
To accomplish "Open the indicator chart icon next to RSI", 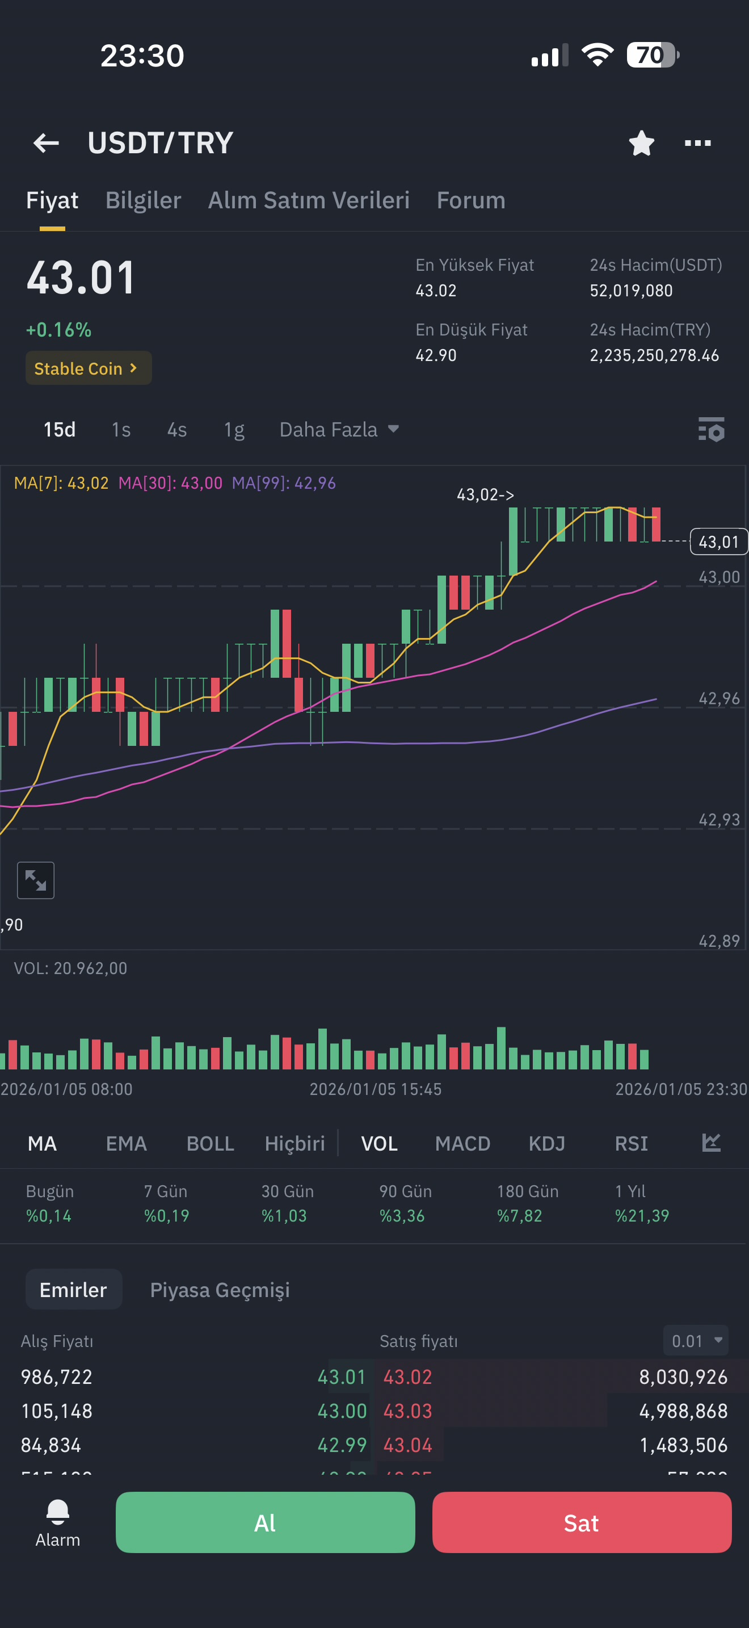I will coord(711,1143).
